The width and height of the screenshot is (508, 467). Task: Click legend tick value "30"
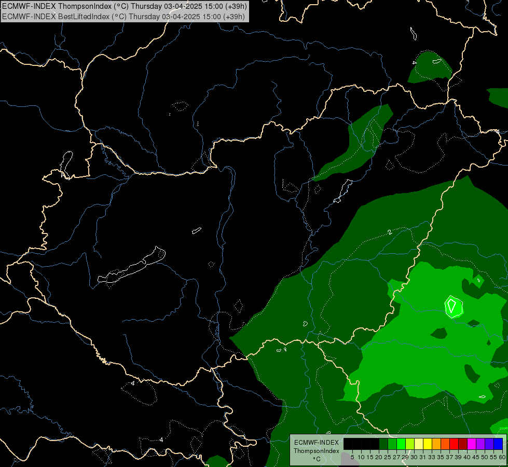pyautogui.click(x=414, y=457)
